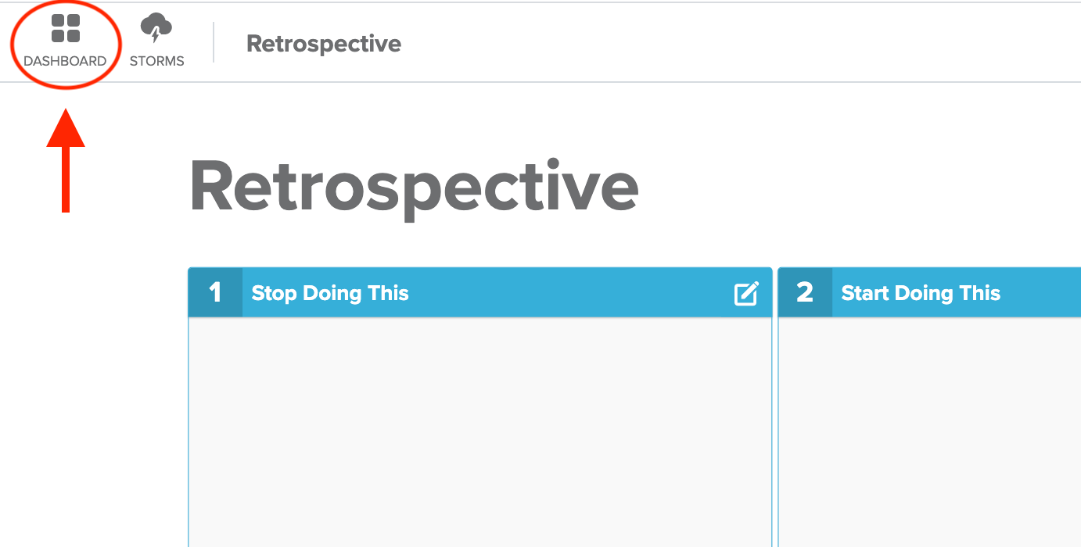Click the vertical divider beside Storms
The image size is (1081, 547).
(x=214, y=42)
